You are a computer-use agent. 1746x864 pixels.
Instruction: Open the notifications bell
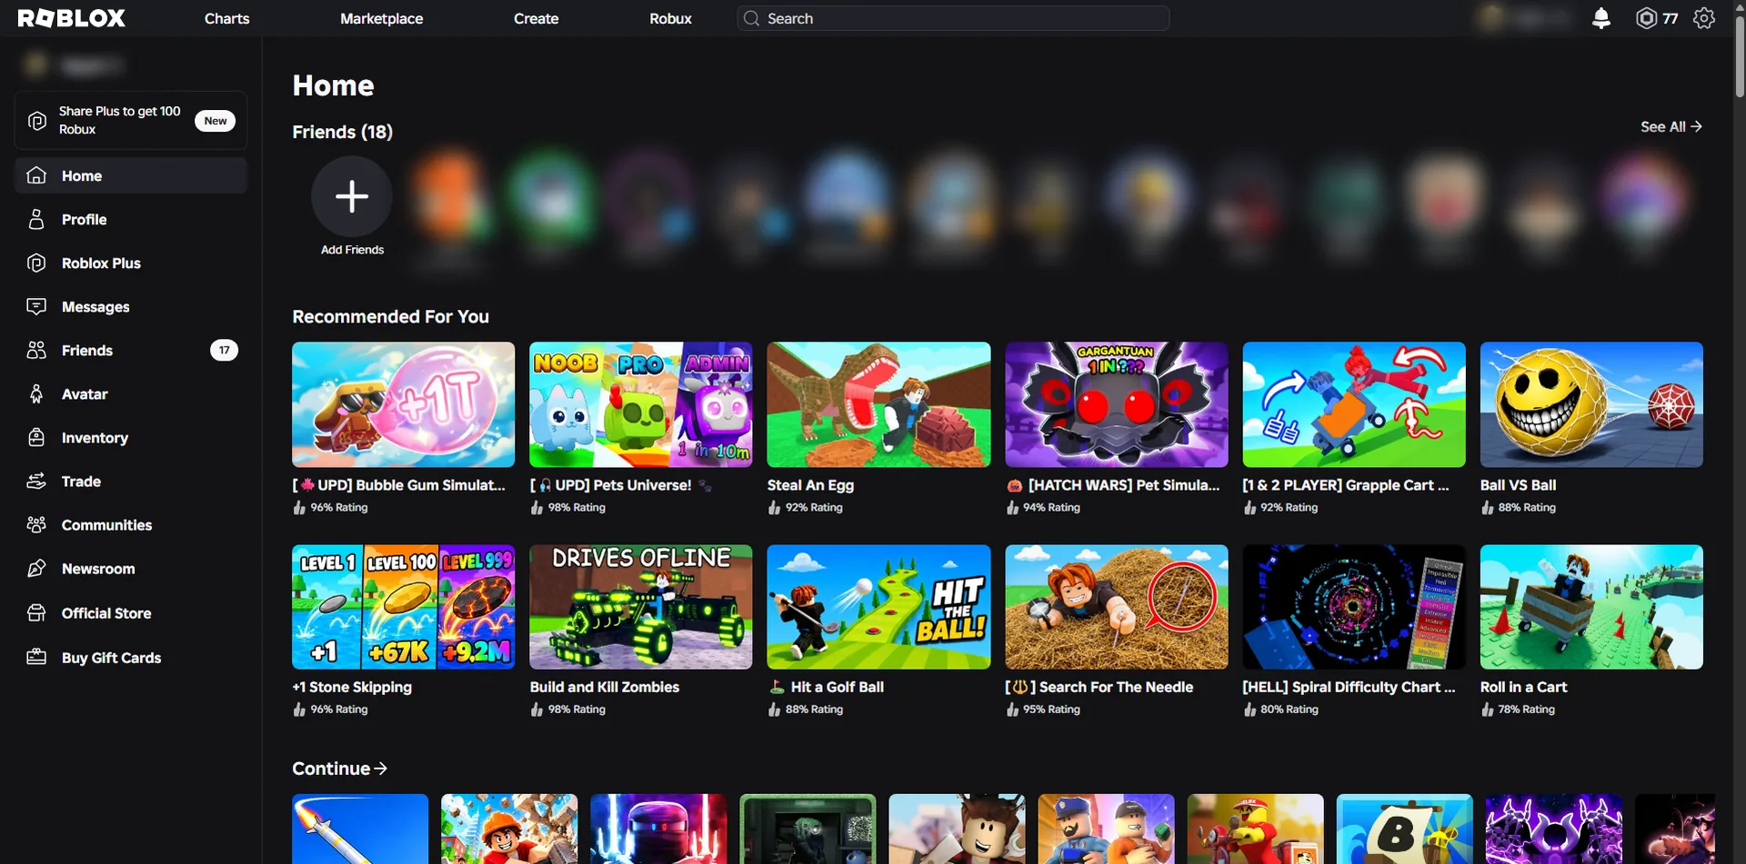tap(1601, 18)
